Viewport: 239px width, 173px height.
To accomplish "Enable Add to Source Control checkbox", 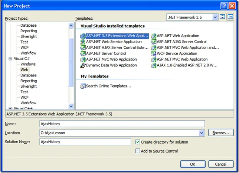I will tap(138, 151).
